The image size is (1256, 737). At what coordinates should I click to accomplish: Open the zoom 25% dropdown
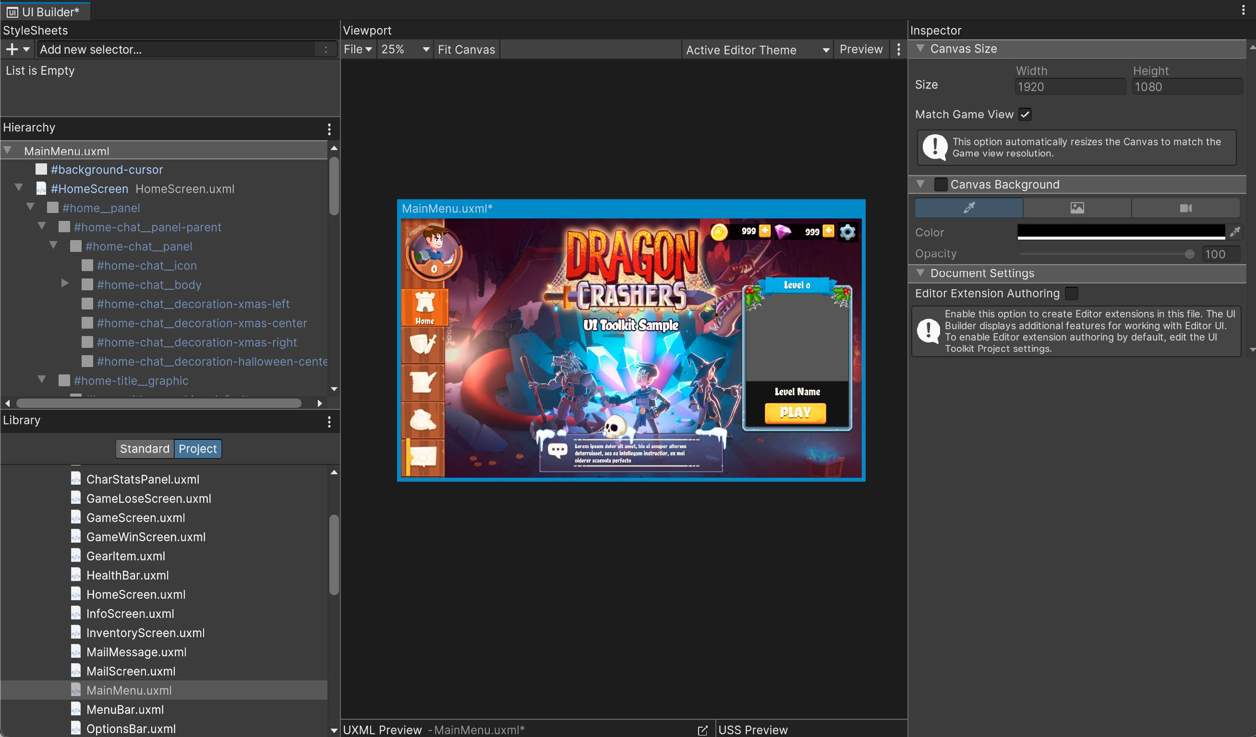point(405,49)
